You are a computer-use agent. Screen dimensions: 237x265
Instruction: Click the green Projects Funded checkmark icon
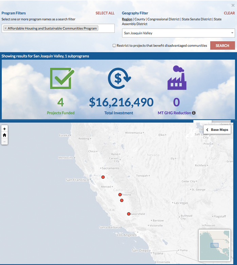tap(60, 79)
